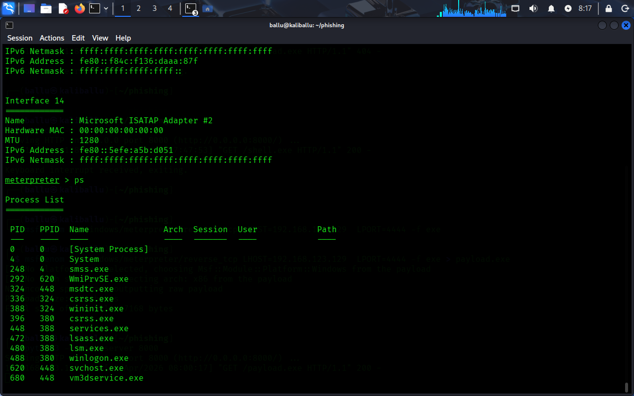The image size is (634, 396).
Task: Open terminal emulator launcher in panel
Action: (95, 8)
